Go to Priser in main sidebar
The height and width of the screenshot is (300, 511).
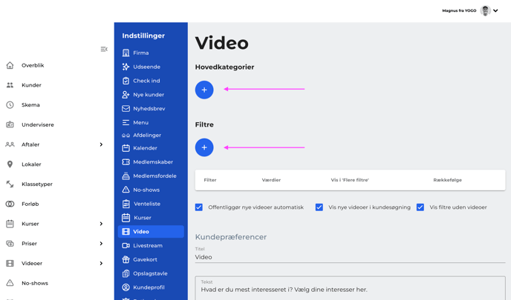[x=29, y=244]
